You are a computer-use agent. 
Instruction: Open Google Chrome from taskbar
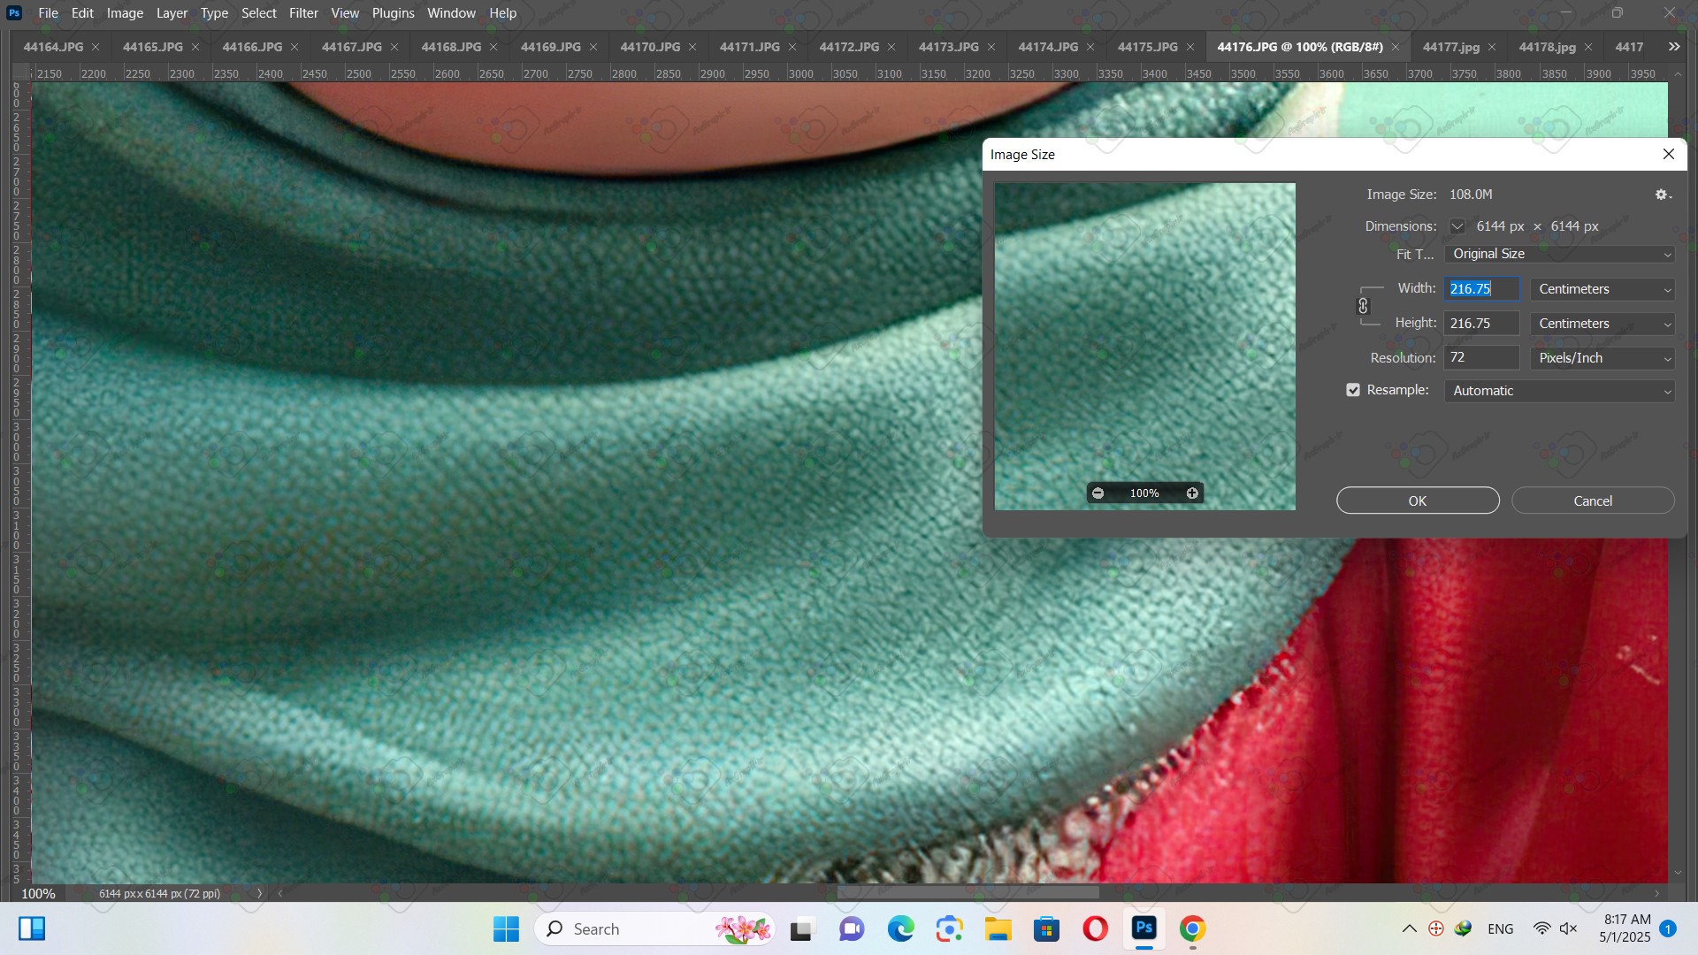coord(1192,928)
